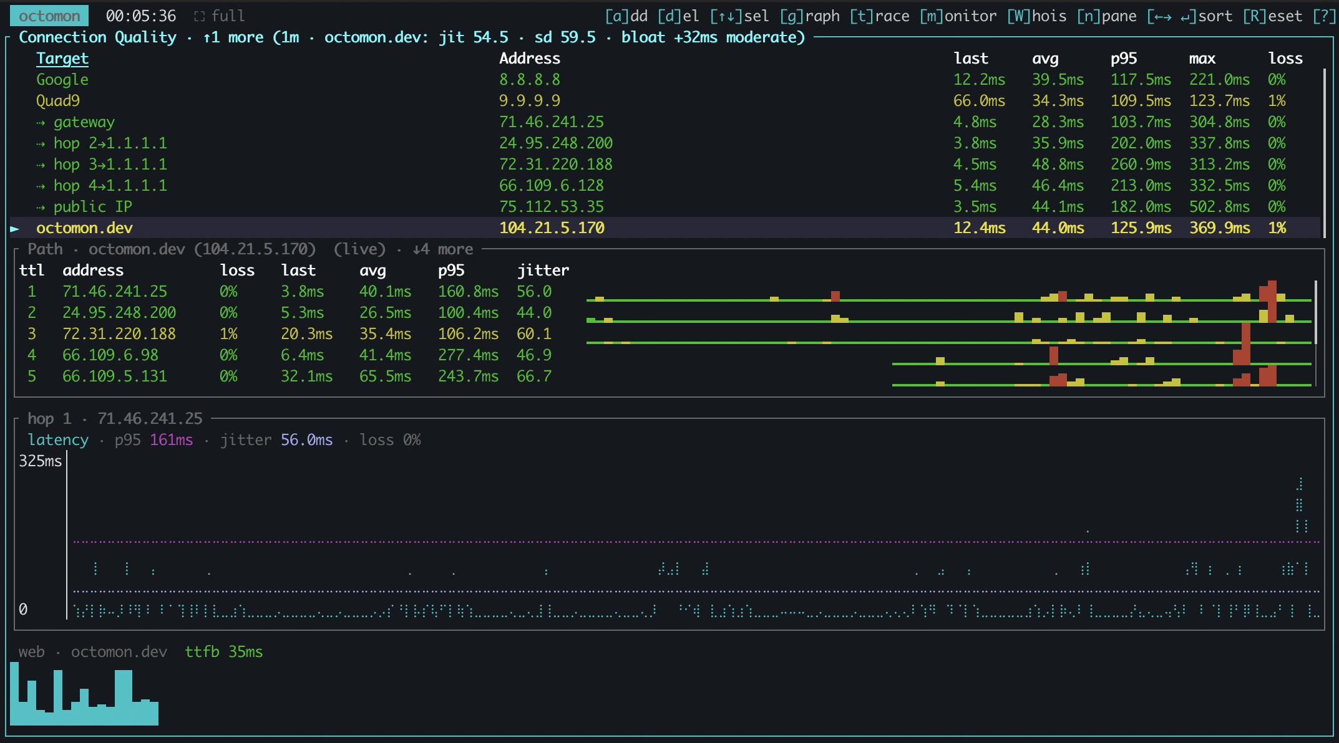Click the p95 column header in targets

tap(1124, 58)
